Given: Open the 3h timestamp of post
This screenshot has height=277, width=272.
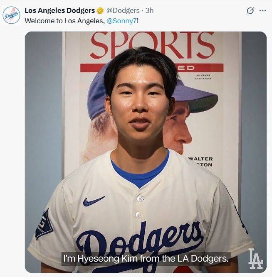Looking at the screenshot, I should 149,11.
